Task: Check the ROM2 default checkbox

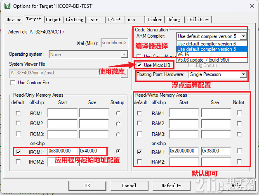Action: [18, 124]
